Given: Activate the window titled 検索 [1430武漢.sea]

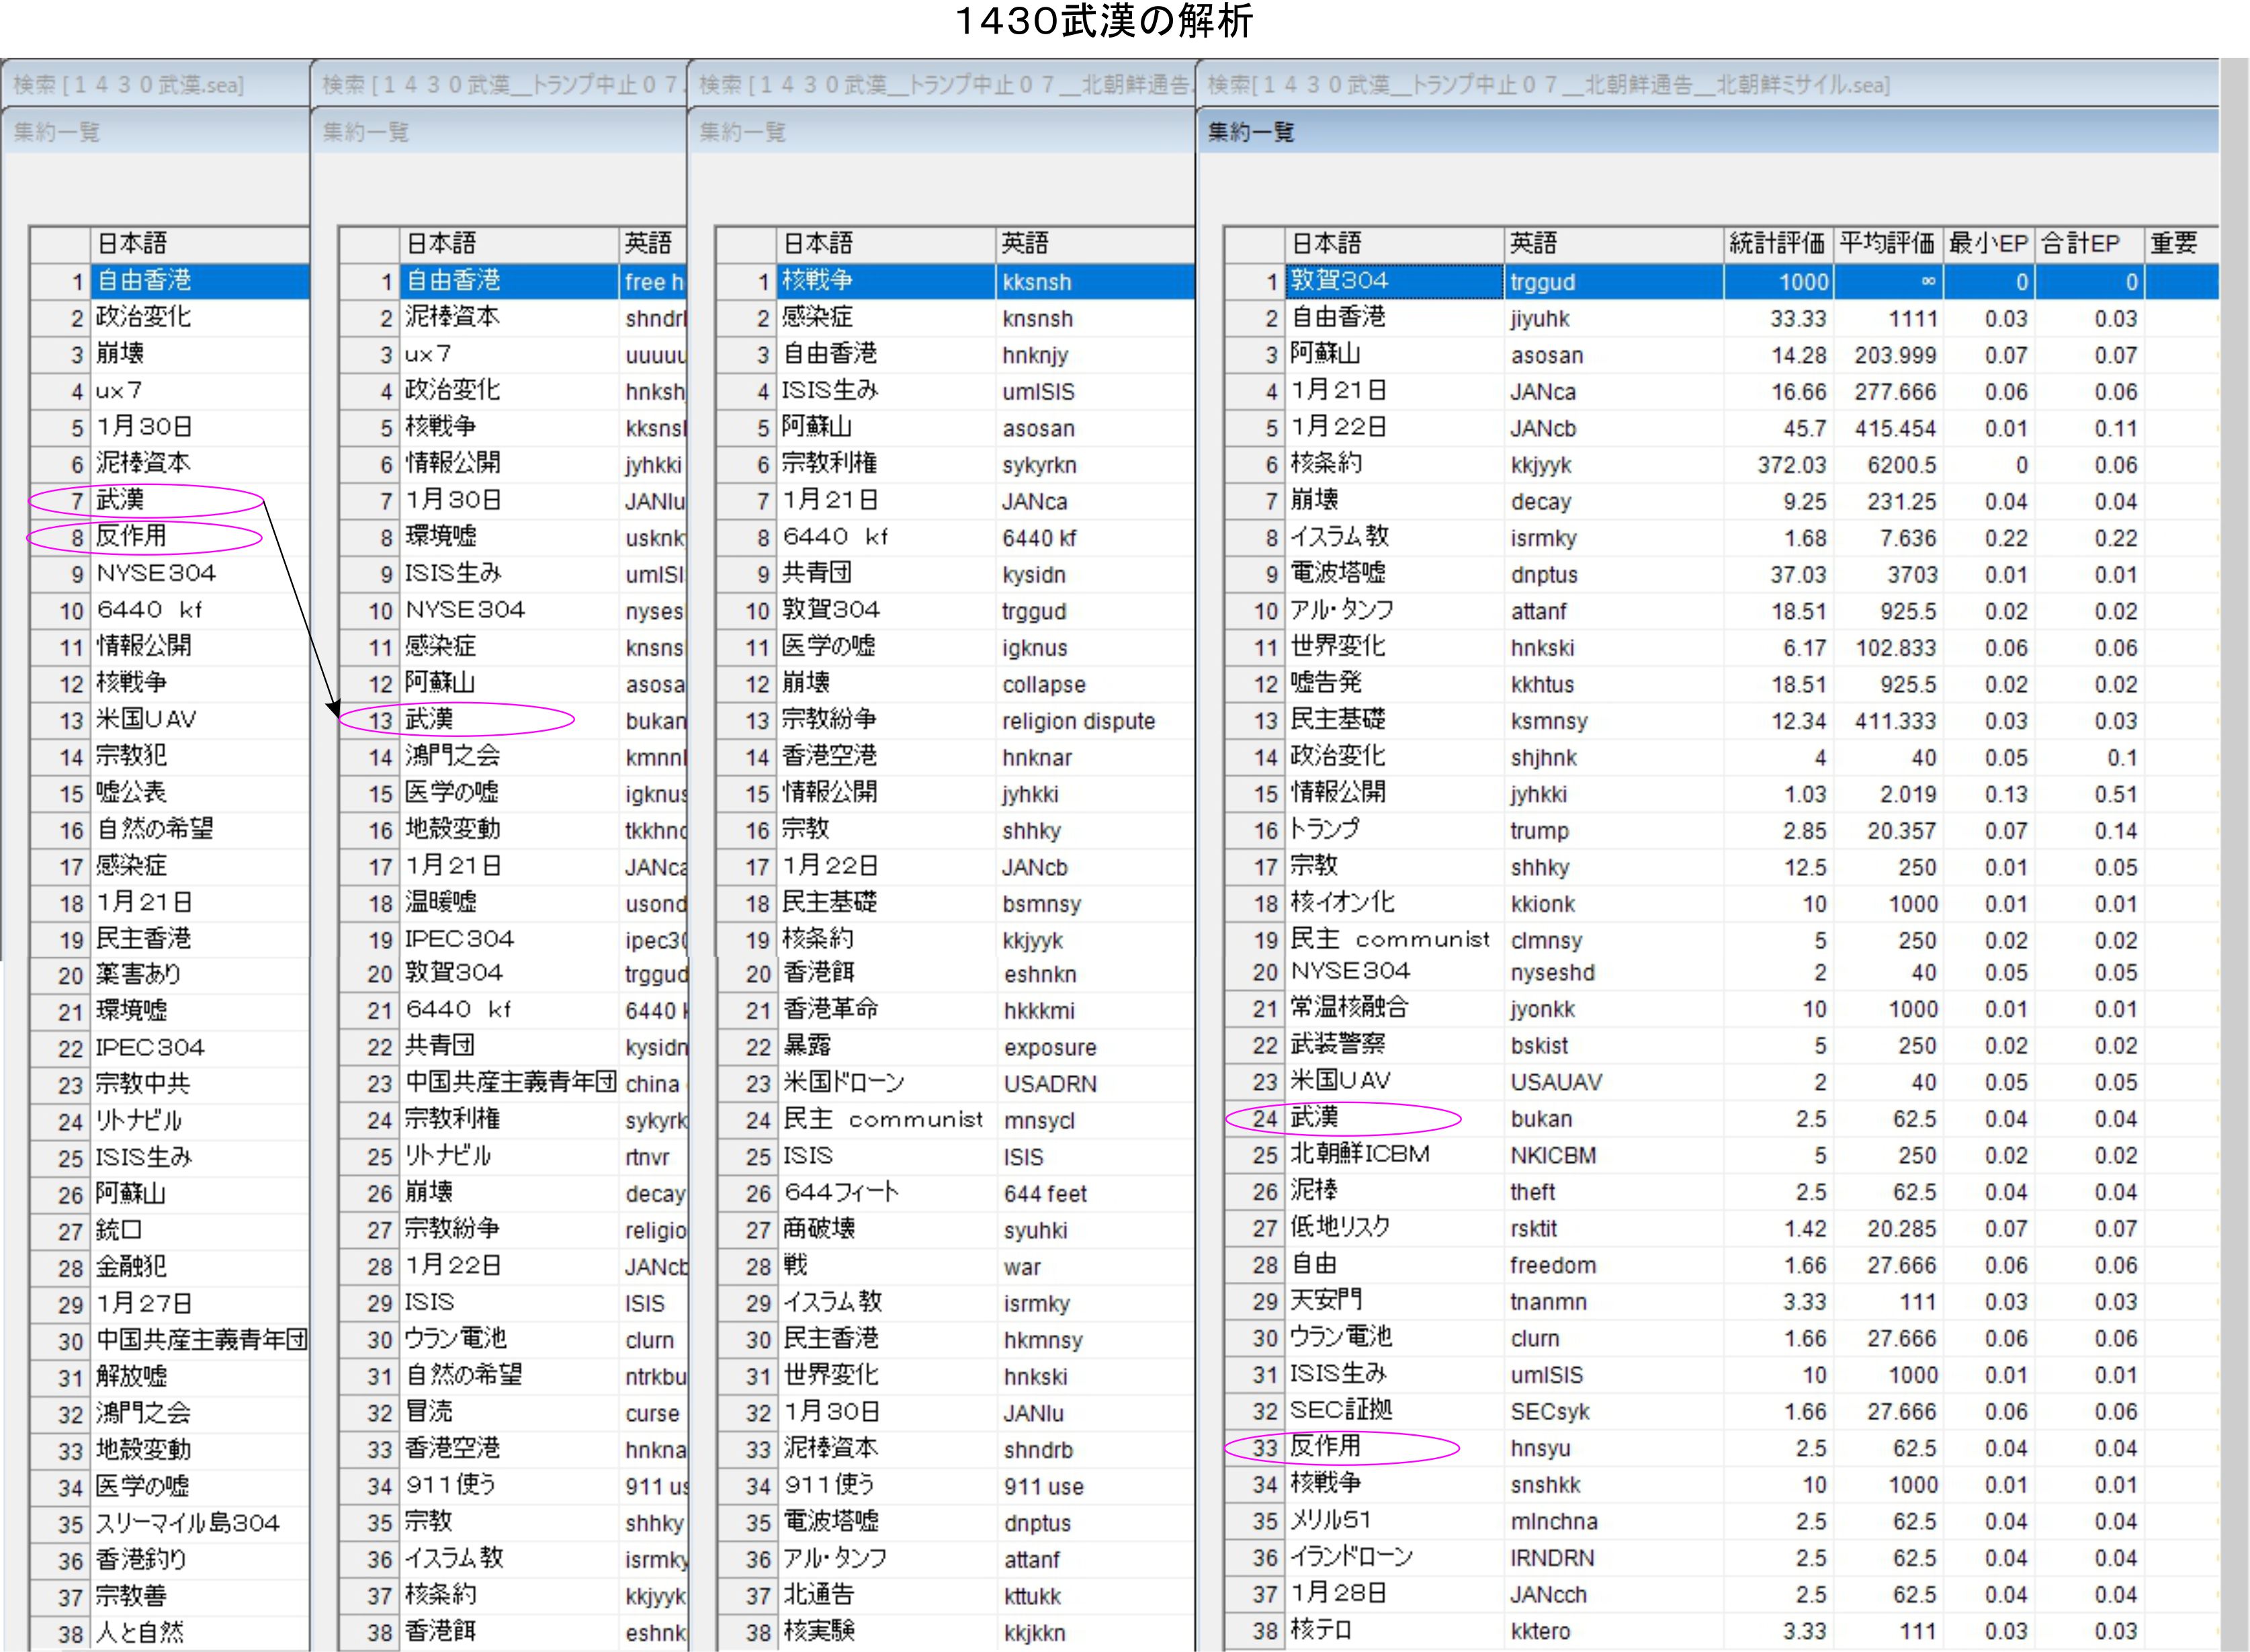Looking at the screenshot, I should [x=130, y=85].
